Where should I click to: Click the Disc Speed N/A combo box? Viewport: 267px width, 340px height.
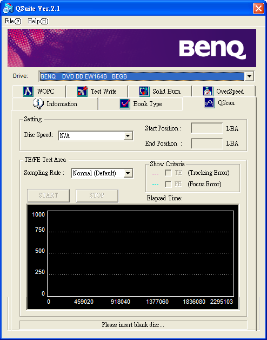coord(96,136)
